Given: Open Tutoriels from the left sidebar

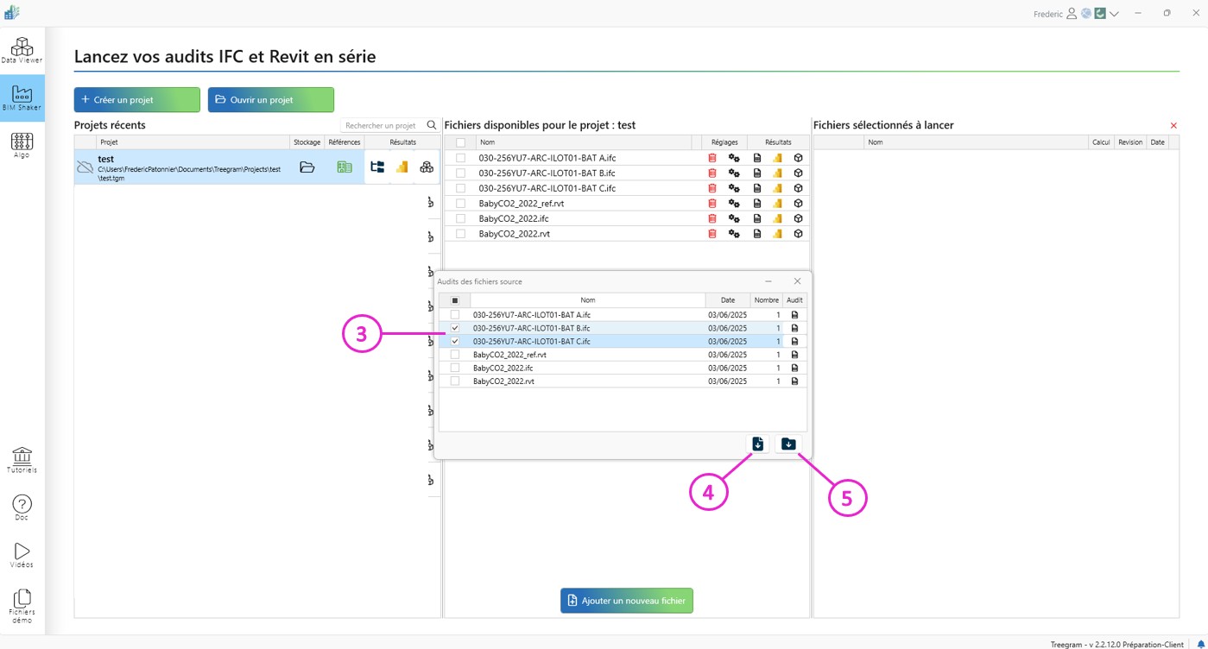Looking at the screenshot, I should click(22, 459).
